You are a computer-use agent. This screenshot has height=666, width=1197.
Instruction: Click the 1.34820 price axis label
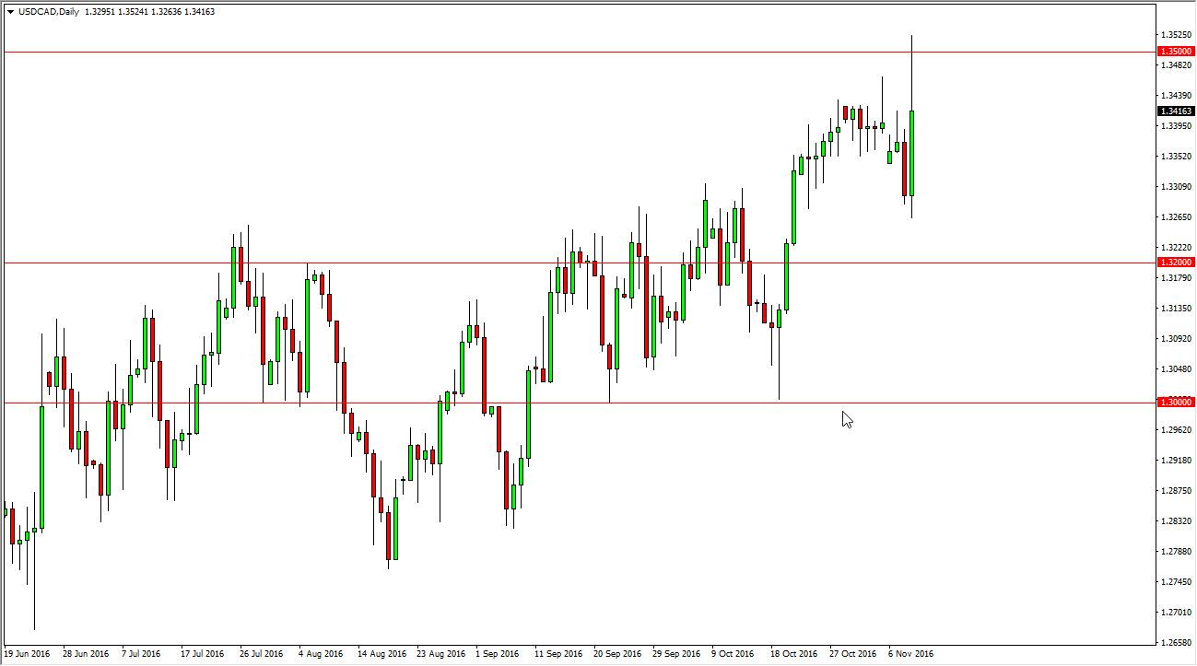tap(1177, 64)
